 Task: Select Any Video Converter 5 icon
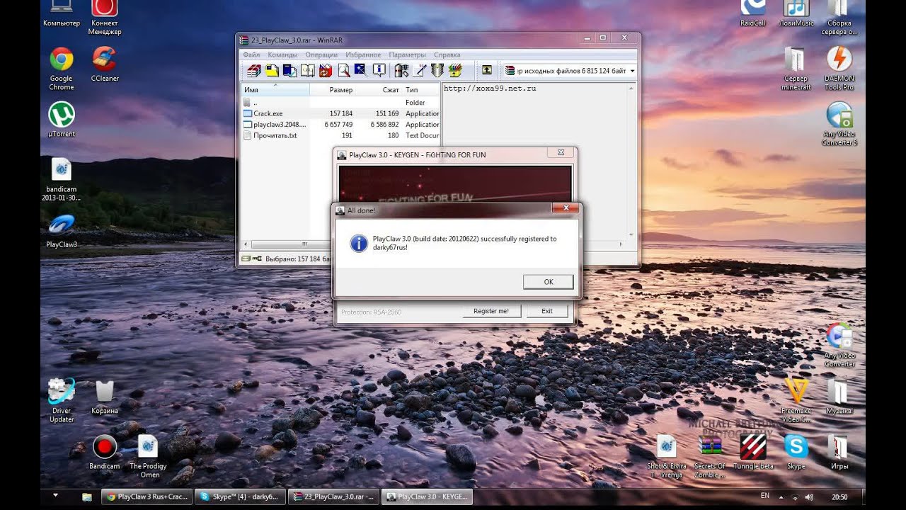pos(839,124)
